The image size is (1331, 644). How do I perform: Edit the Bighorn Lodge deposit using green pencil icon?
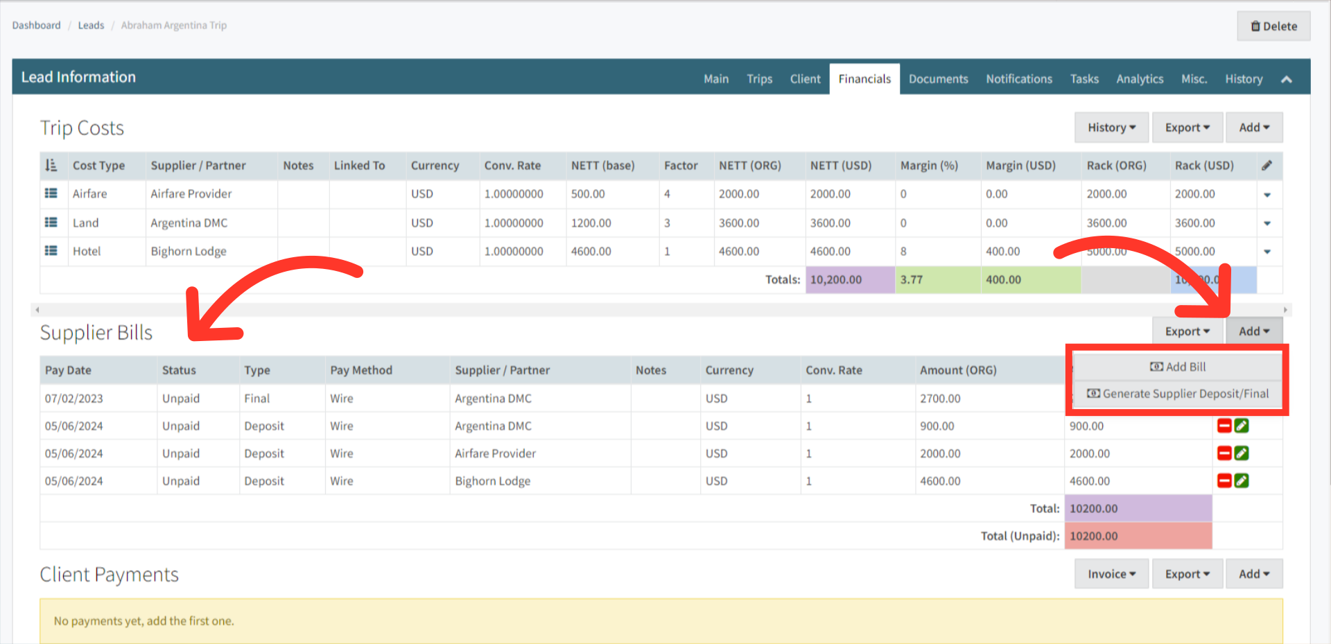tap(1242, 480)
